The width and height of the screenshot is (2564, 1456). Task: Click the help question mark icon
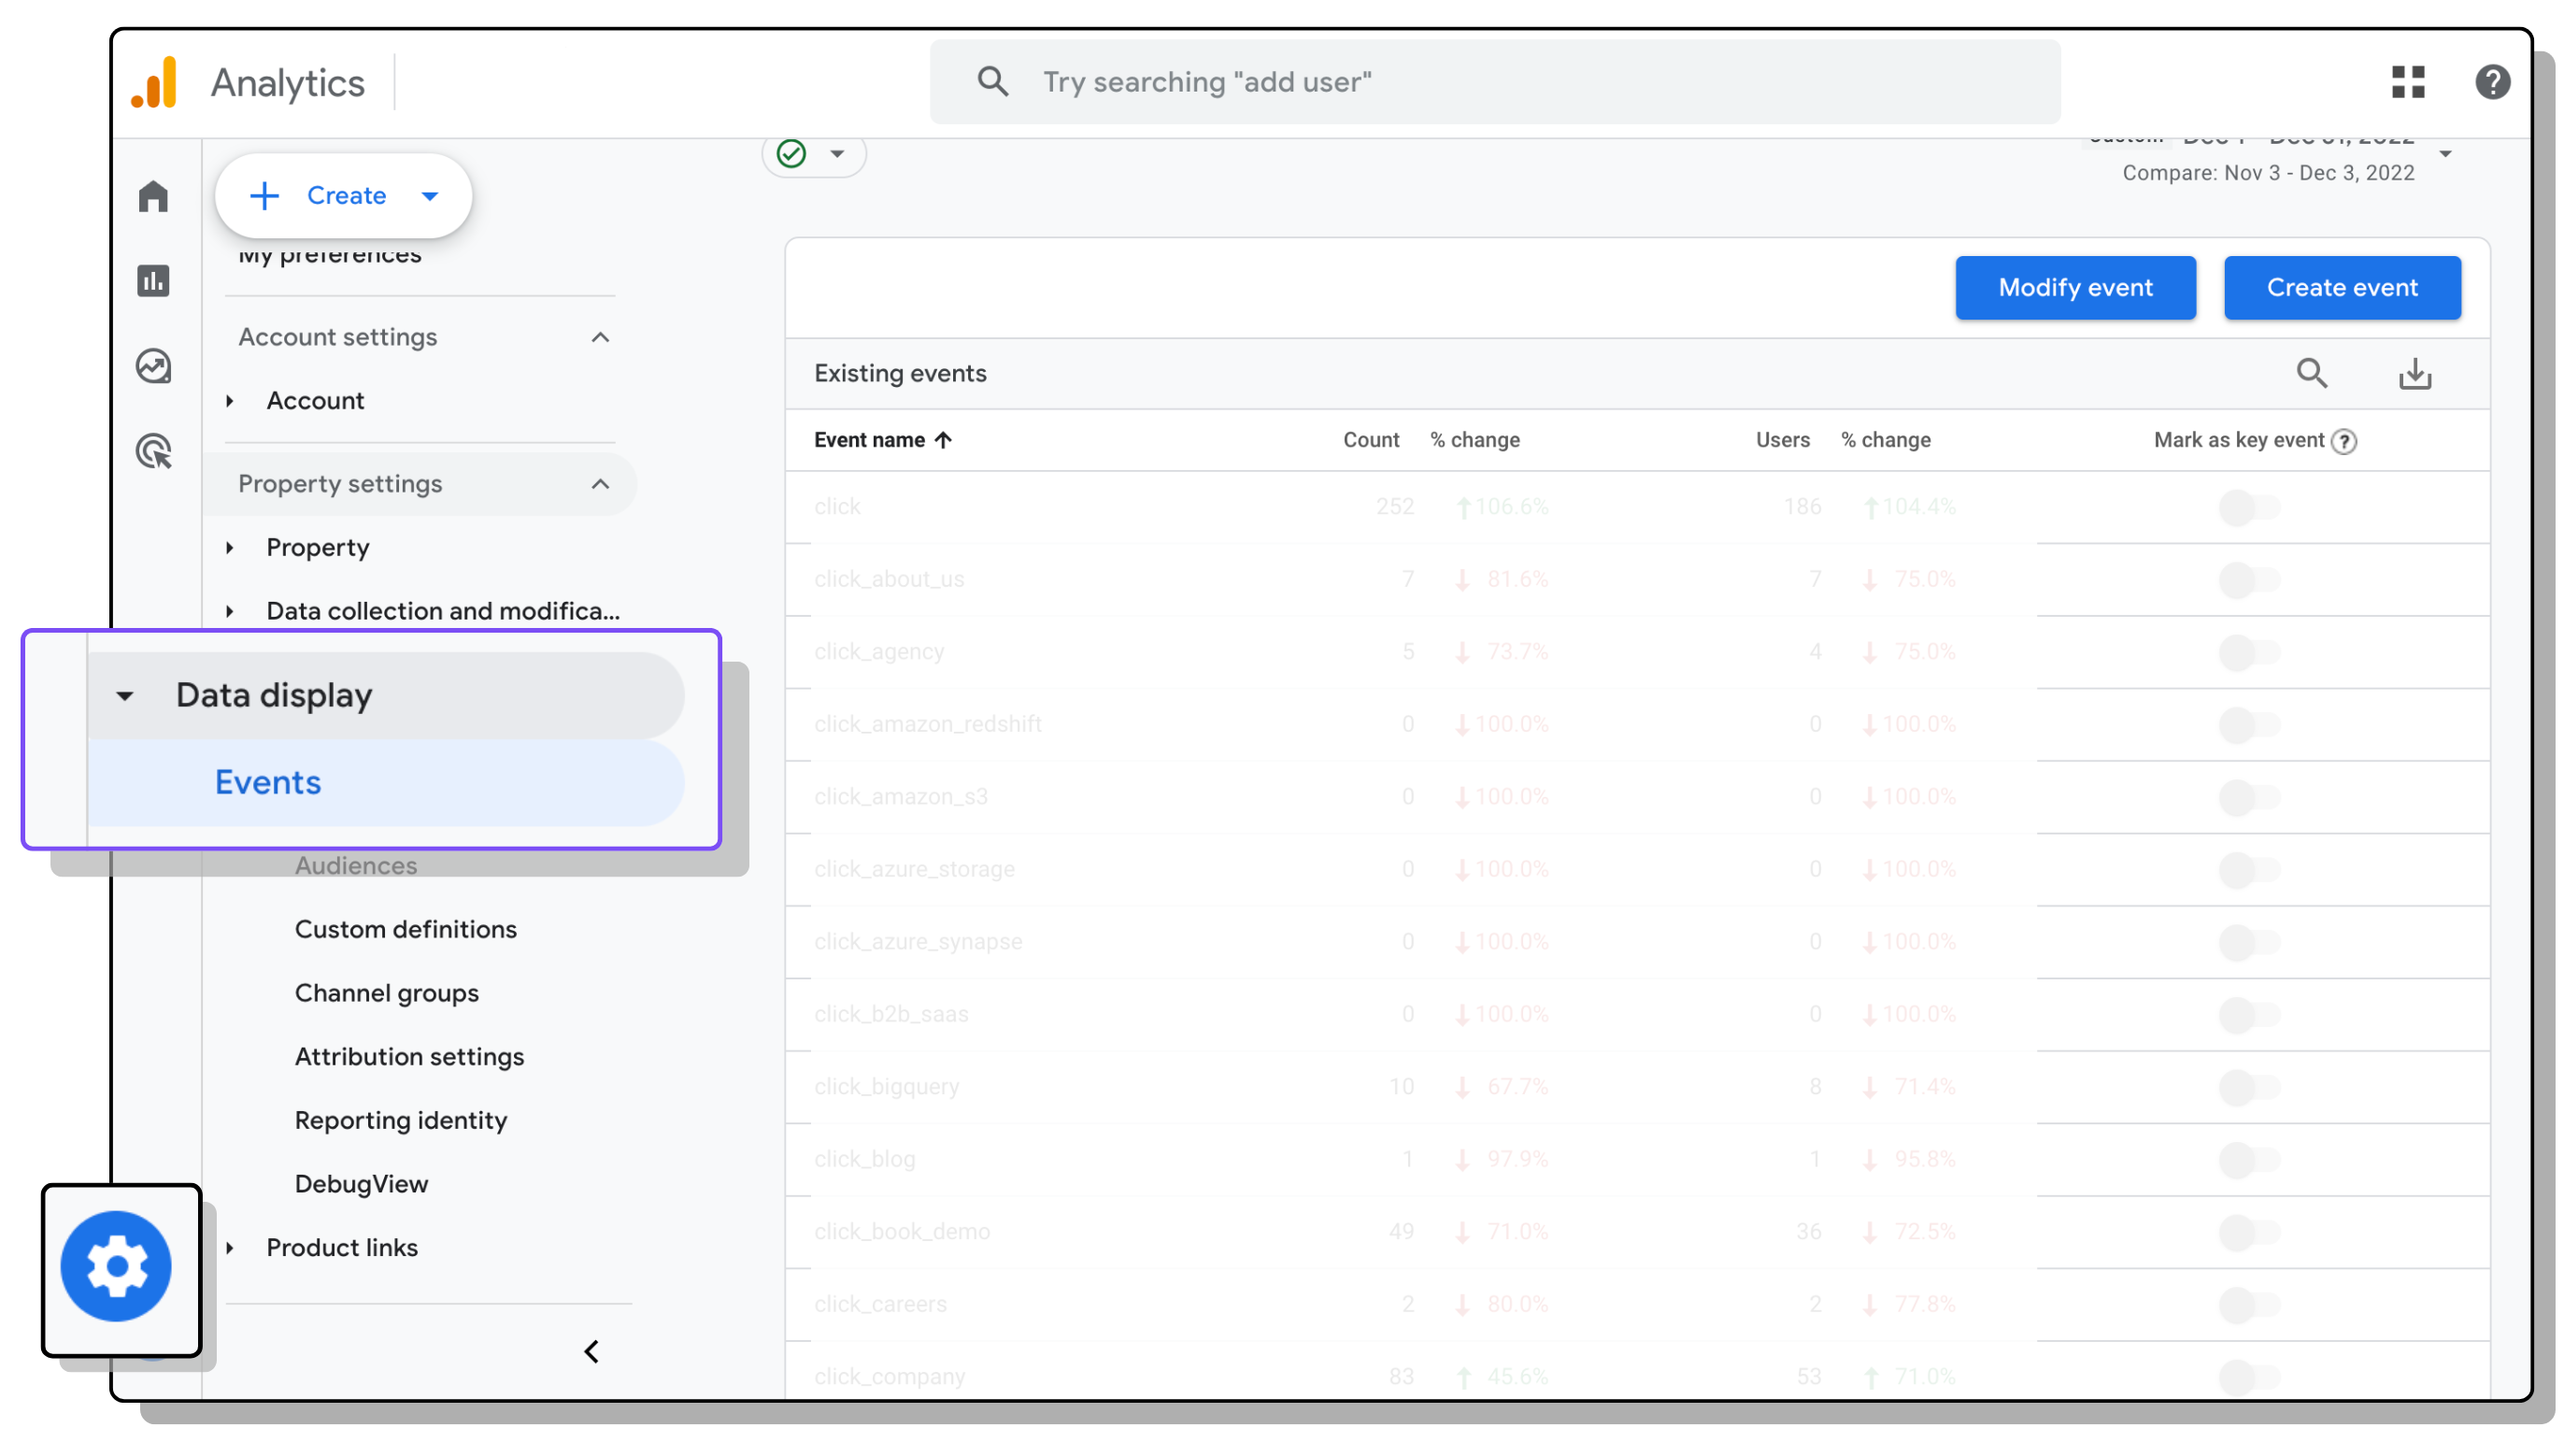2491,82
